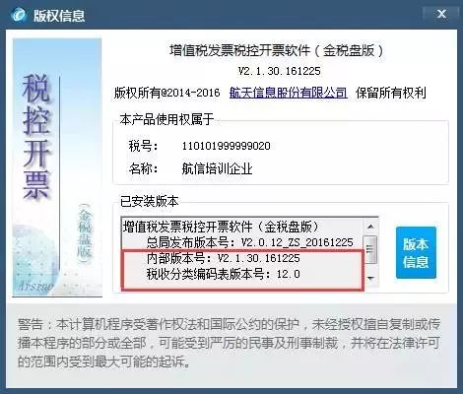Click the version list scroll-up arrow
Viewport: 463px width, 394px height.
(x=370, y=227)
